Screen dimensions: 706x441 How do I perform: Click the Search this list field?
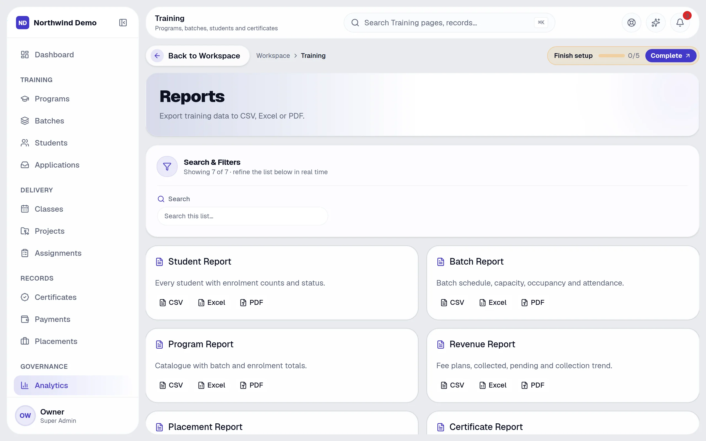tap(242, 216)
